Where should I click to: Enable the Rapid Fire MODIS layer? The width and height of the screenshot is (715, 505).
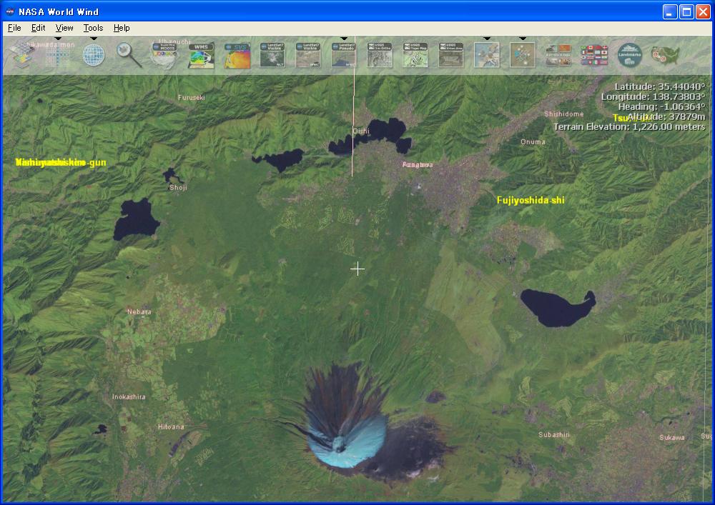pos(164,55)
